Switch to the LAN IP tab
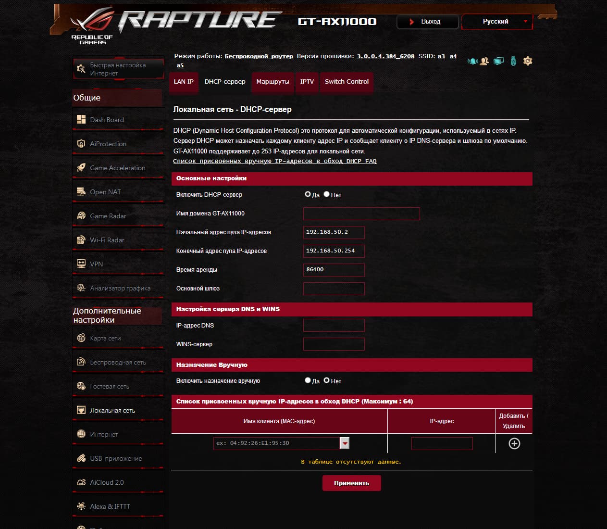607x529 pixels. tap(184, 82)
